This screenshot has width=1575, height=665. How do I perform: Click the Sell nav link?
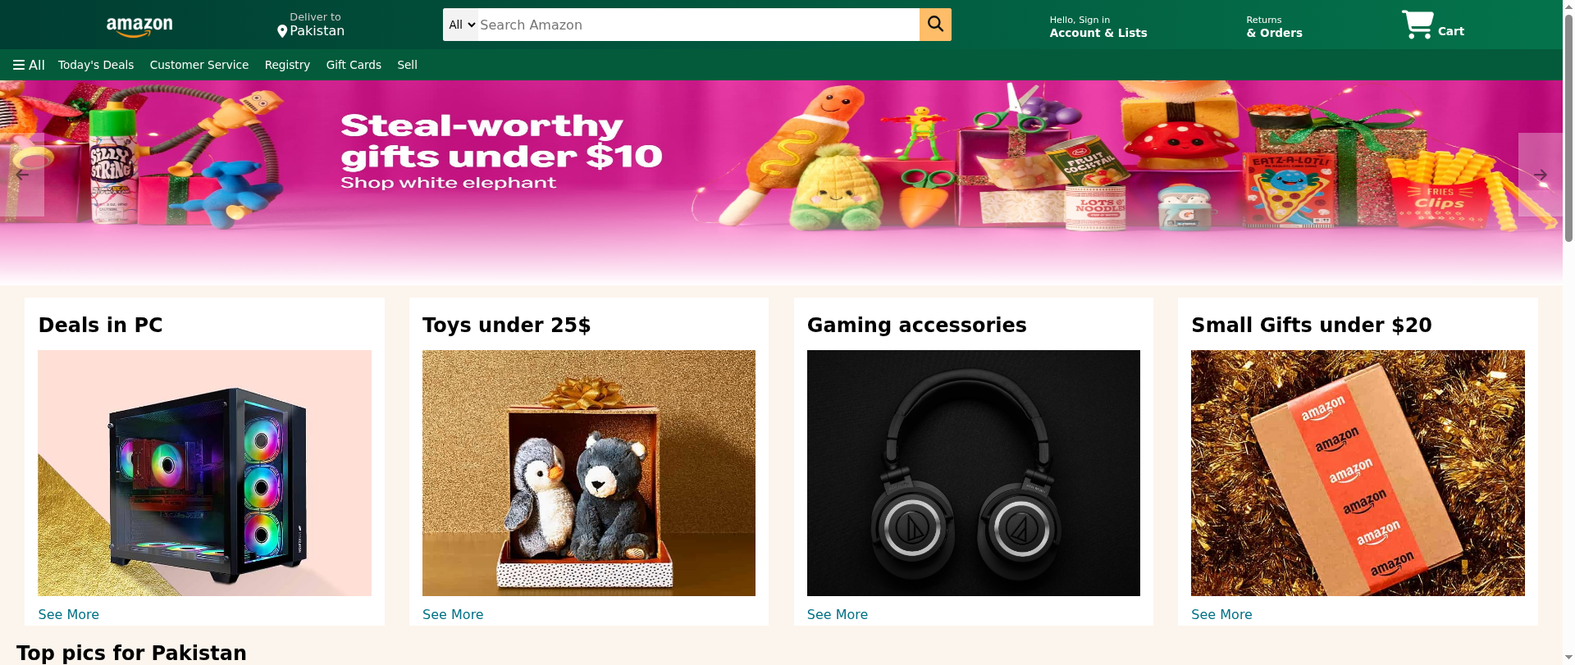[407, 65]
